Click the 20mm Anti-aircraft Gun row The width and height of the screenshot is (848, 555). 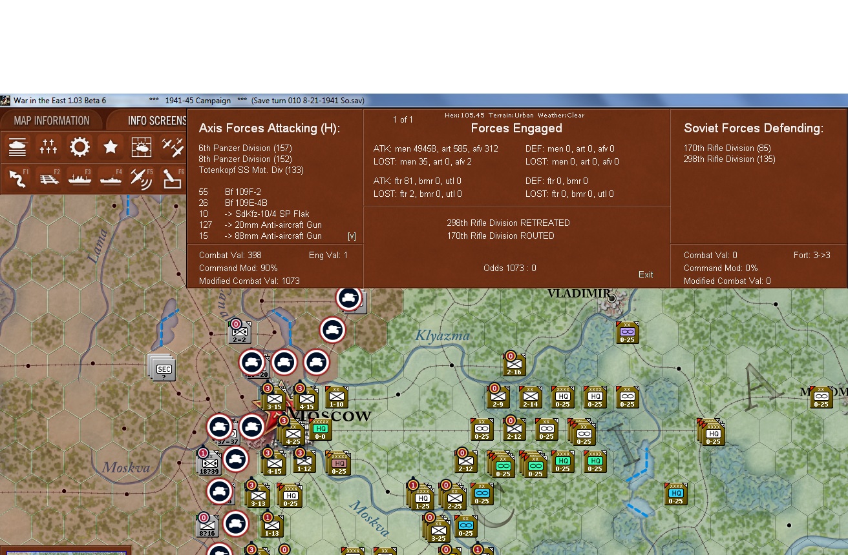[260, 225]
